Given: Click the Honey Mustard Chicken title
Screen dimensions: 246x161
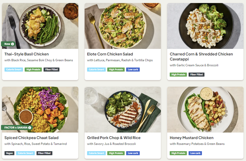Looking at the screenshot, I should tap(192, 138).
